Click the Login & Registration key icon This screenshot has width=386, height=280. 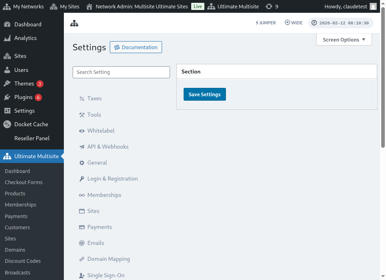(x=82, y=179)
